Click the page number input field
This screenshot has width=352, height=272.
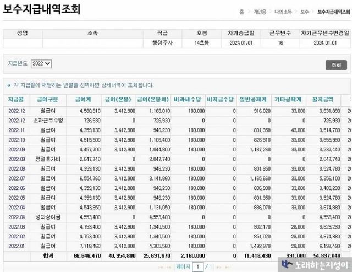click(x=197, y=266)
